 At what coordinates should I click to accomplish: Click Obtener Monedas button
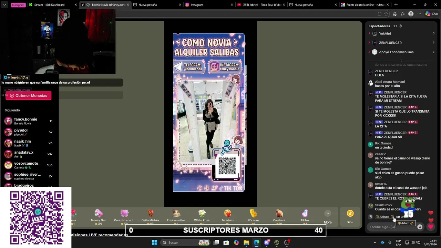[28, 95]
